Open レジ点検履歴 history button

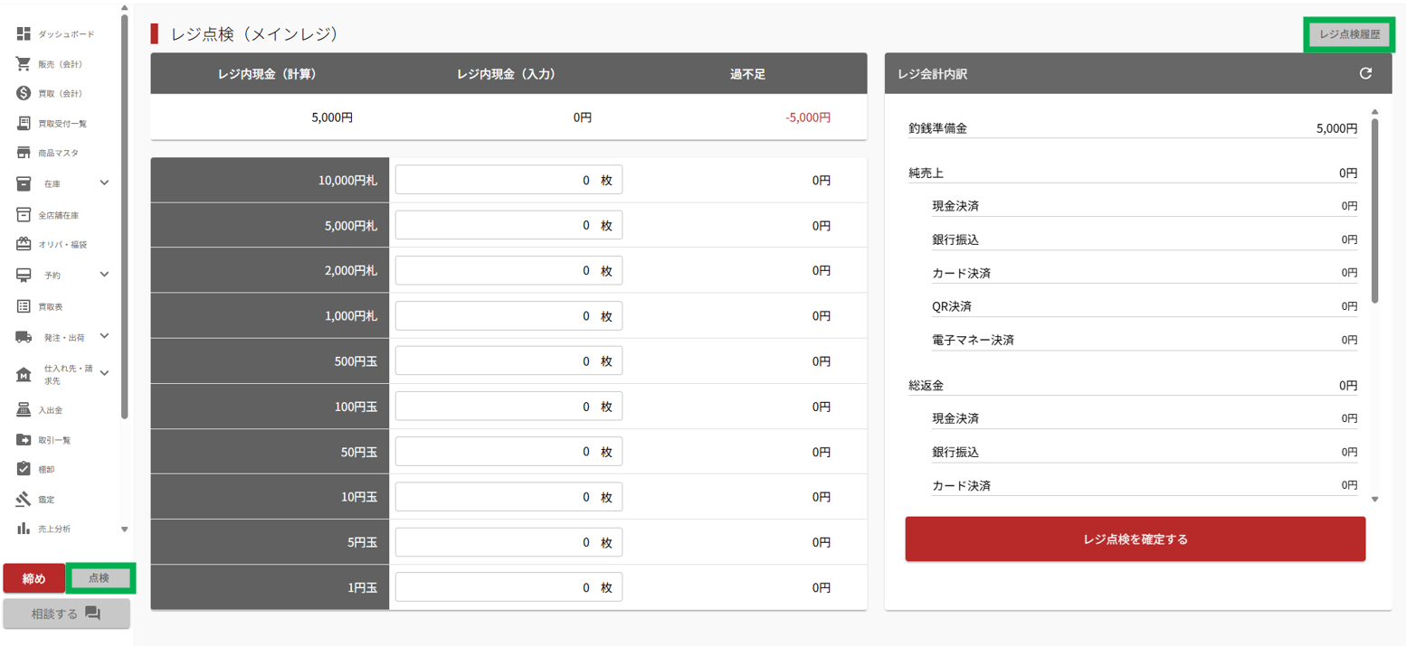click(x=1349, y=35)
